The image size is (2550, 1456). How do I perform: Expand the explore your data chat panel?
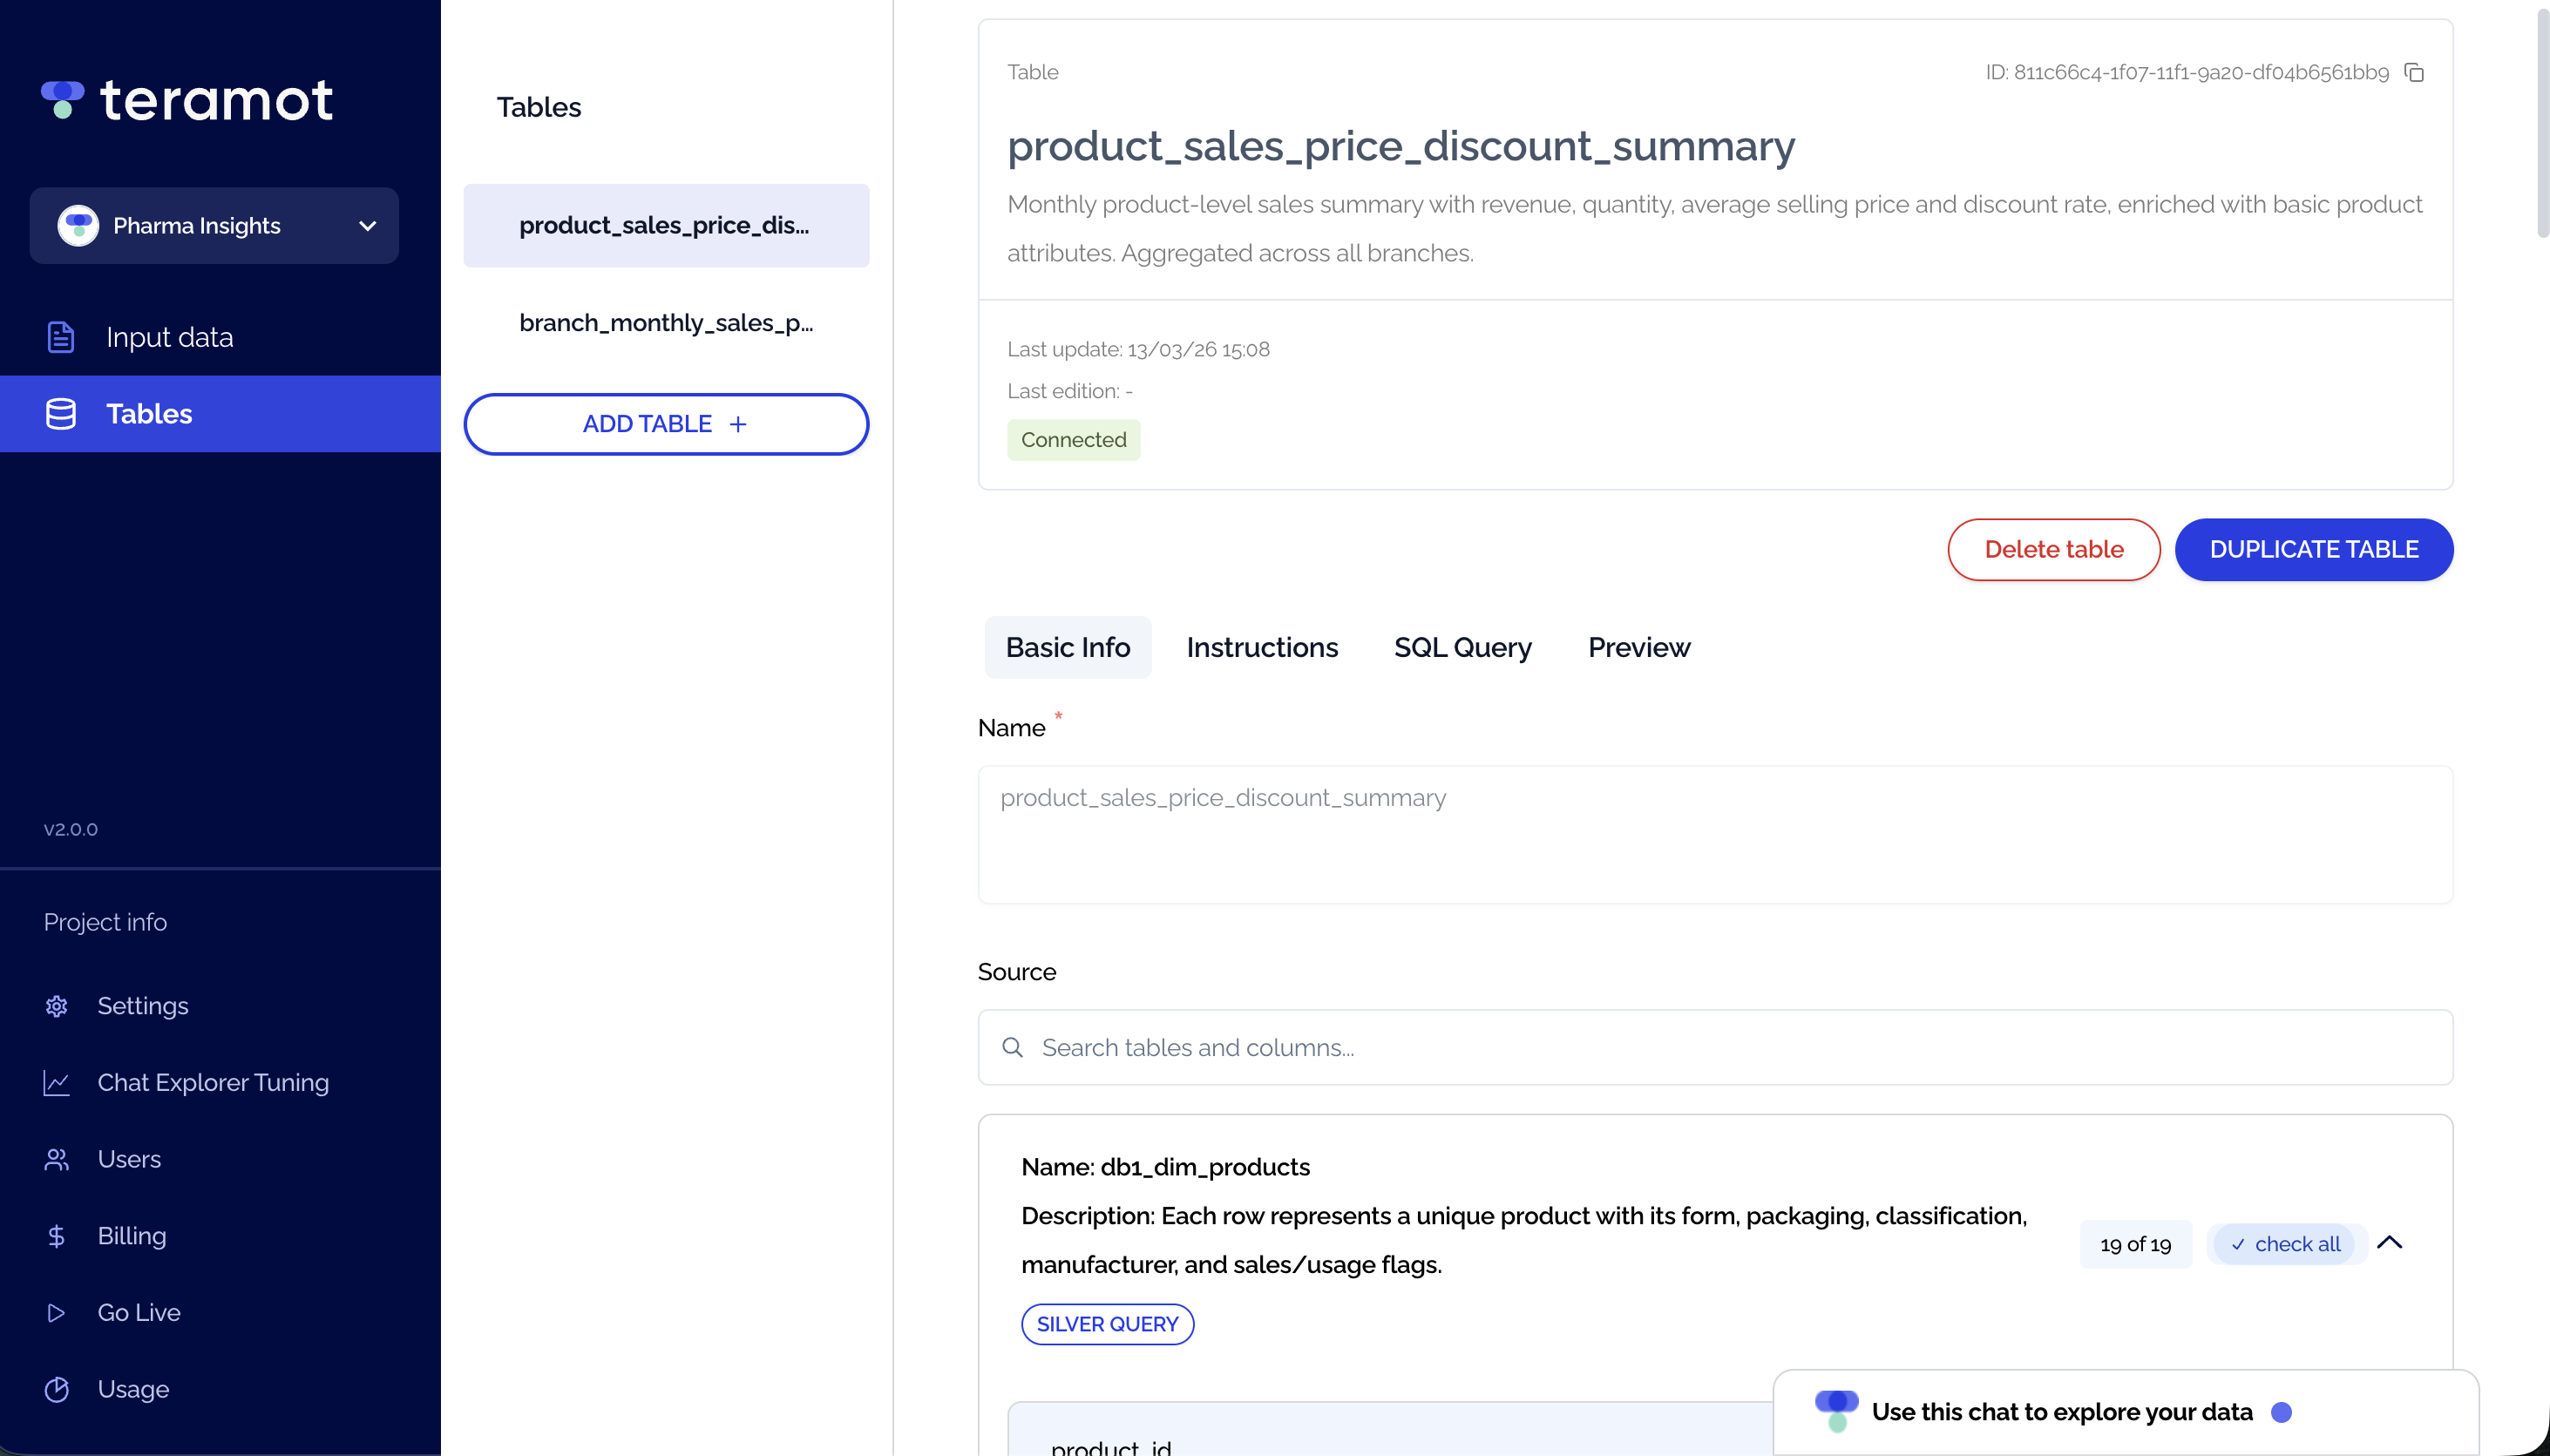[x=2061, y=1411]
